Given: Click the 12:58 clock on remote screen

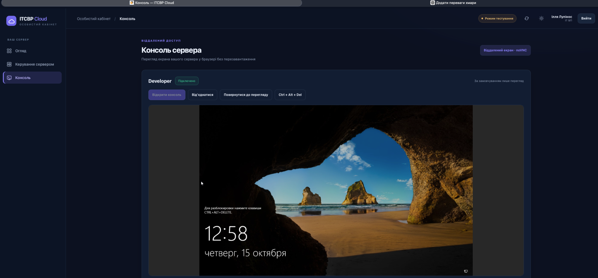Looking at the screenshot, I should [x=226, y=233].
